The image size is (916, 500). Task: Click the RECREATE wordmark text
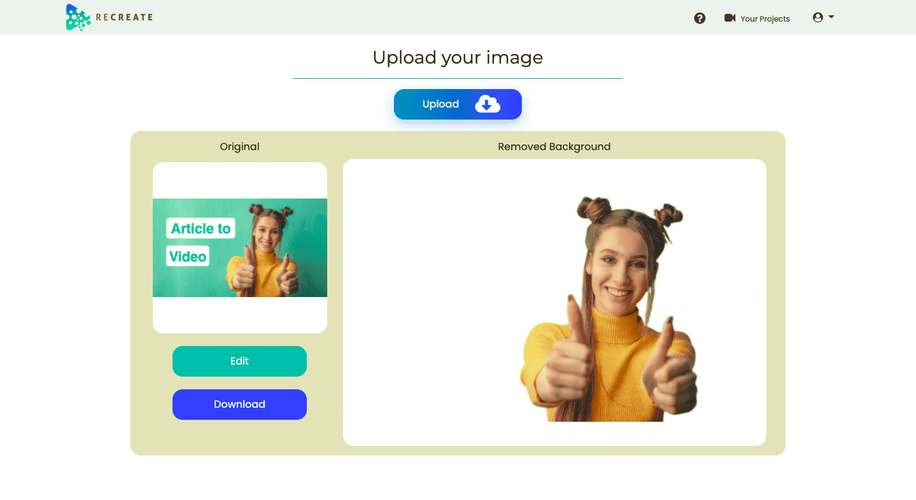point(124,17)
